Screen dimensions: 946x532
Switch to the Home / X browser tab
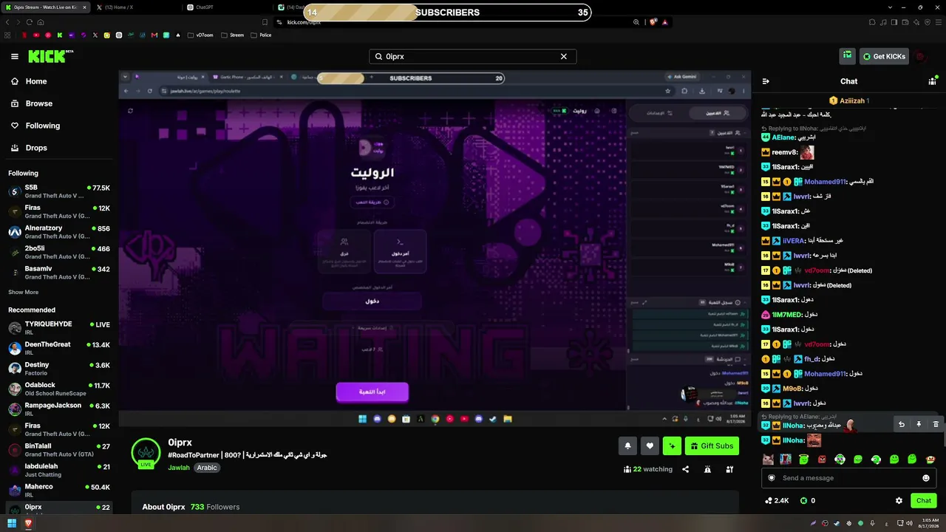pos(135,7)
